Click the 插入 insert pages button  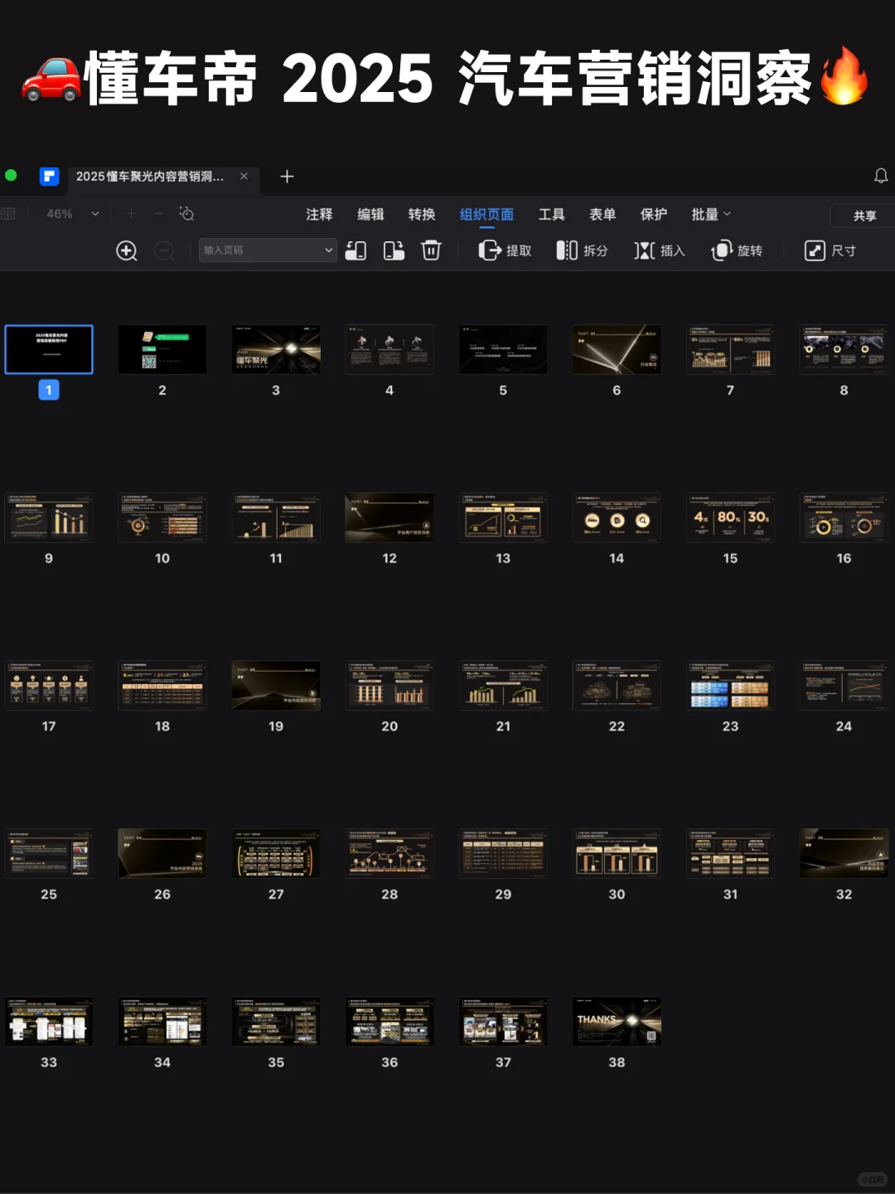660,250
